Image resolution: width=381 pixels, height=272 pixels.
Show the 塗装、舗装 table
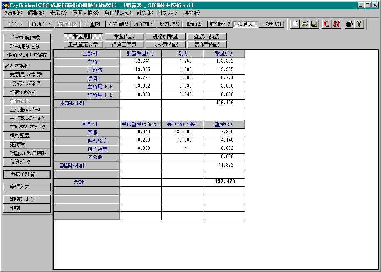pyautogui.click(x=207, y=37)
